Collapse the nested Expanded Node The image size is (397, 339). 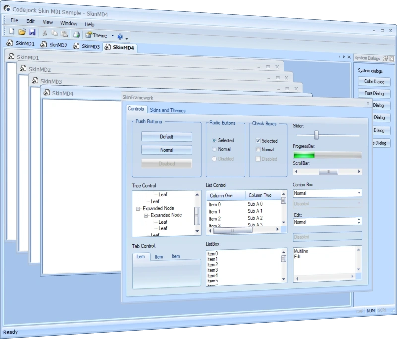146,216
